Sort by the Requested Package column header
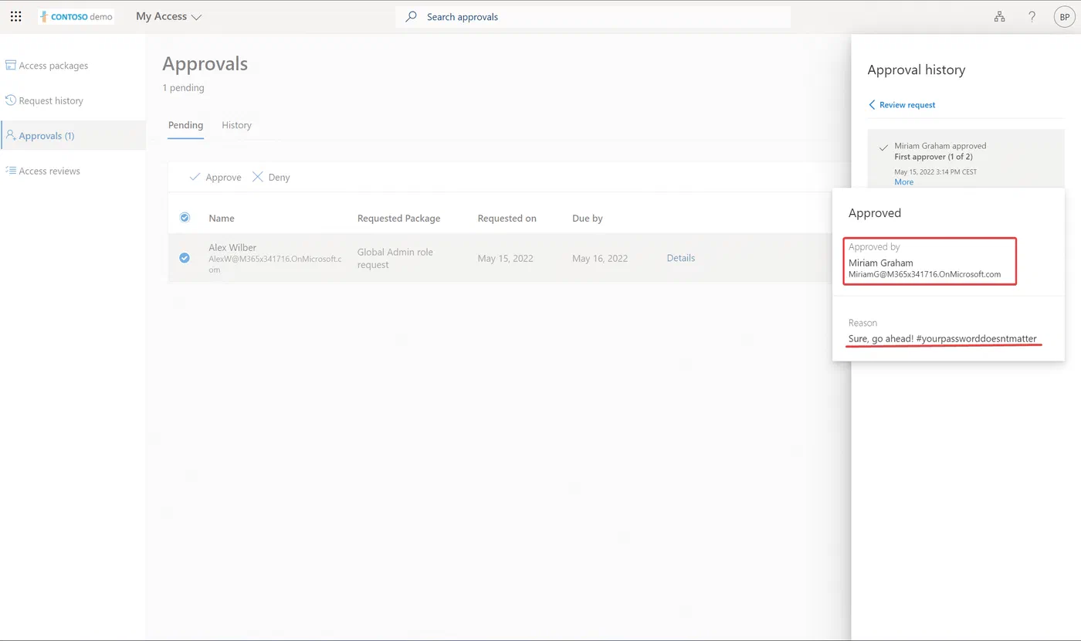 [398, 219]
